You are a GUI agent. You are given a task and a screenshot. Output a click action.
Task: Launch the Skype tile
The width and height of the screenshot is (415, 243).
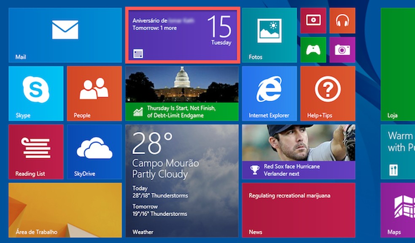click(x=36, y=93)
